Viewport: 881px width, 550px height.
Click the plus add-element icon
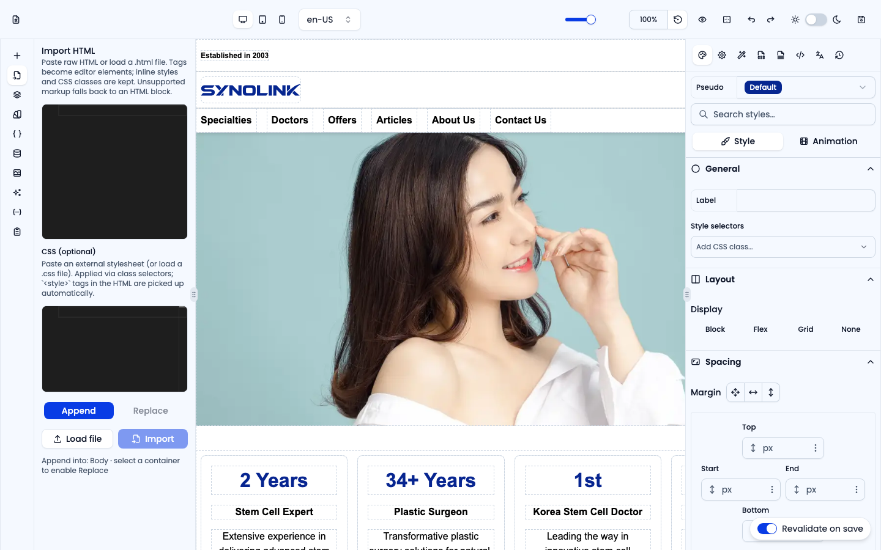pos(17,56)
